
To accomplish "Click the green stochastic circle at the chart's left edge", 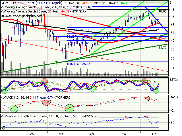I will (4, 90).
